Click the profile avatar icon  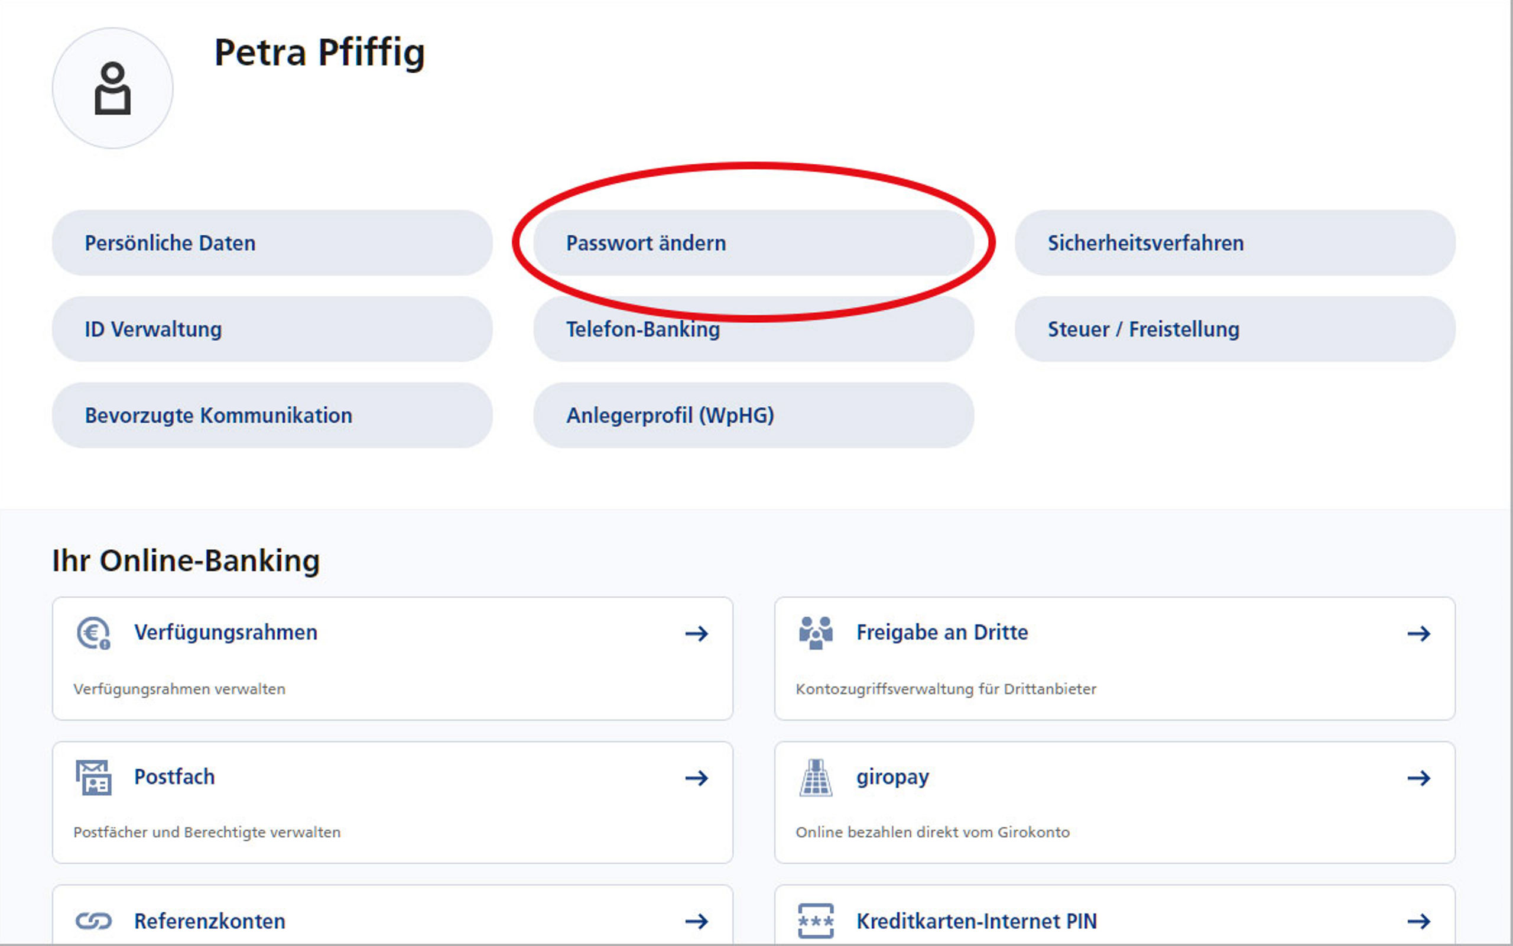point(112,88)
